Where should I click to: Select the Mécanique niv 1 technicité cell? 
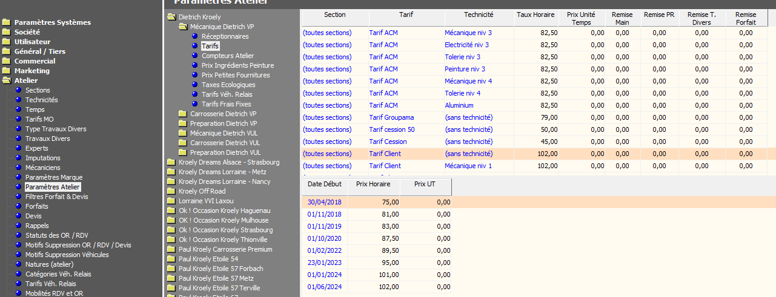pyautogui.click(x=479, y=166)
